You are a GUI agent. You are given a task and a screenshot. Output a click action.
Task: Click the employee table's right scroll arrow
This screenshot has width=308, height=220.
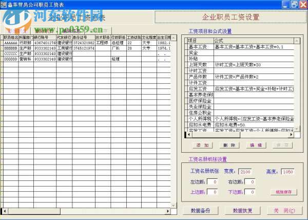point(168,211)
